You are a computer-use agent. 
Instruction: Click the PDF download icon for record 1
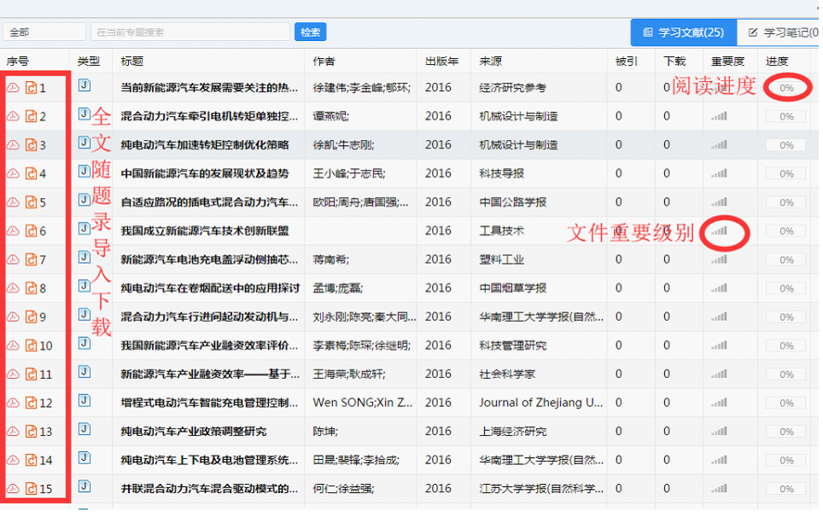point(12,87)
